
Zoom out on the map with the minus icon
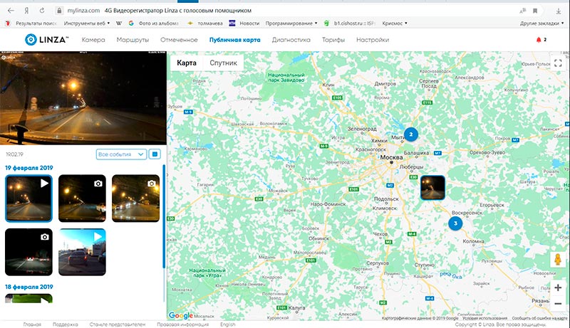pyautogui.click(x=558, y=304)
